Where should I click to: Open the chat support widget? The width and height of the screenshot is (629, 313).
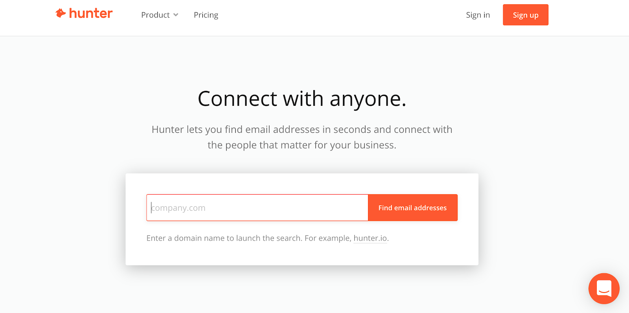pyautogui.click(x=603, y=289)
